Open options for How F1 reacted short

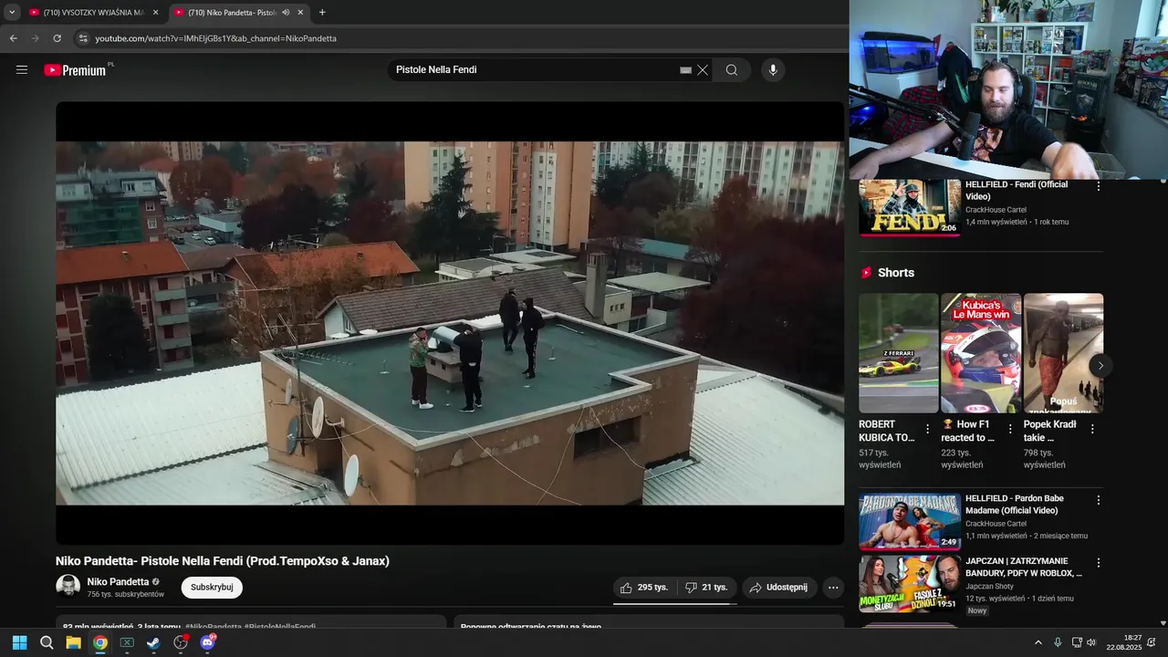coord(1010,429)
